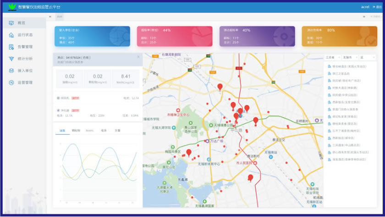Open the 江苏省 province dropdown
The width and height of the screenshot is (385, 217).
[331, 58]
